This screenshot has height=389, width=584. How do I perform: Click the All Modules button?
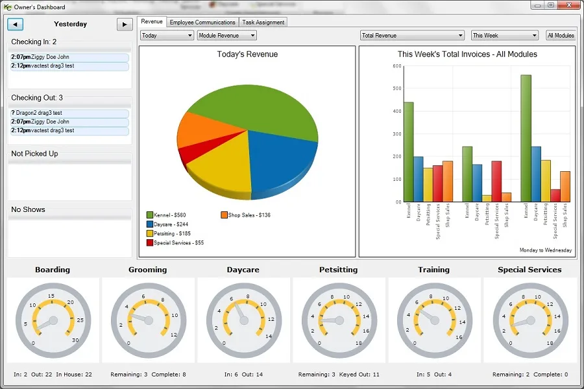[561, 36]
